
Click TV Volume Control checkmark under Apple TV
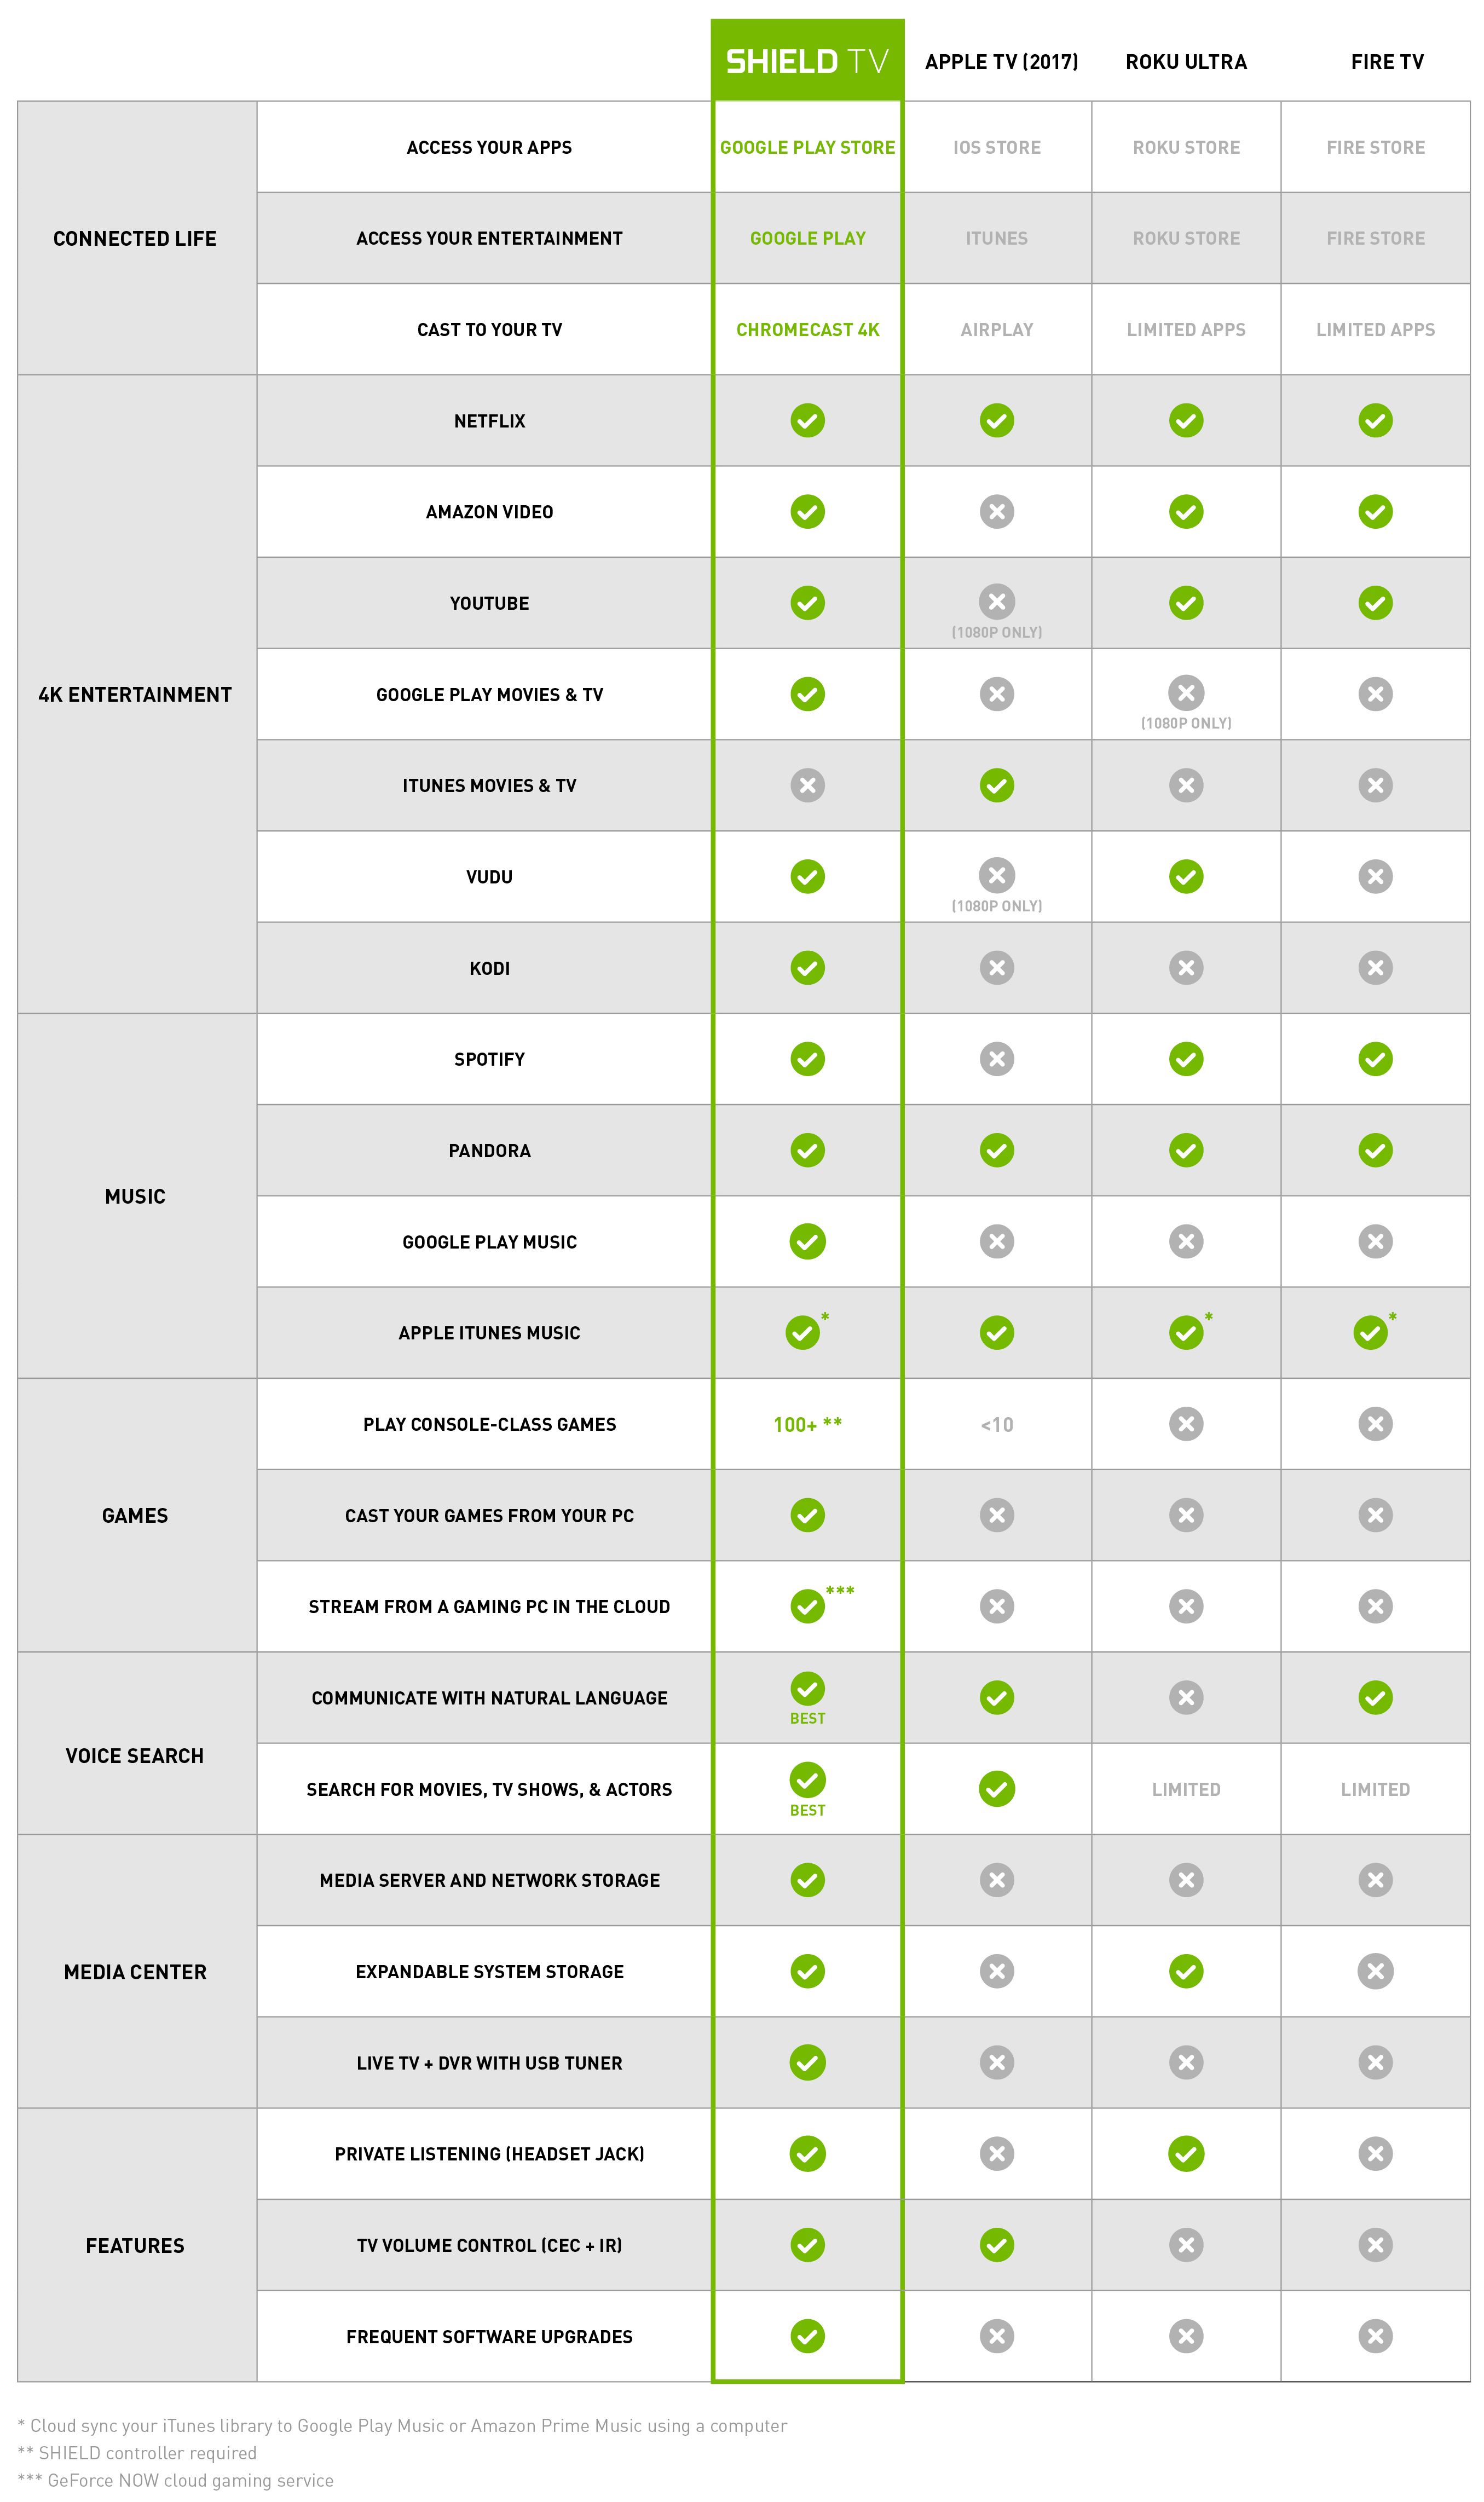click(996, 2245)
